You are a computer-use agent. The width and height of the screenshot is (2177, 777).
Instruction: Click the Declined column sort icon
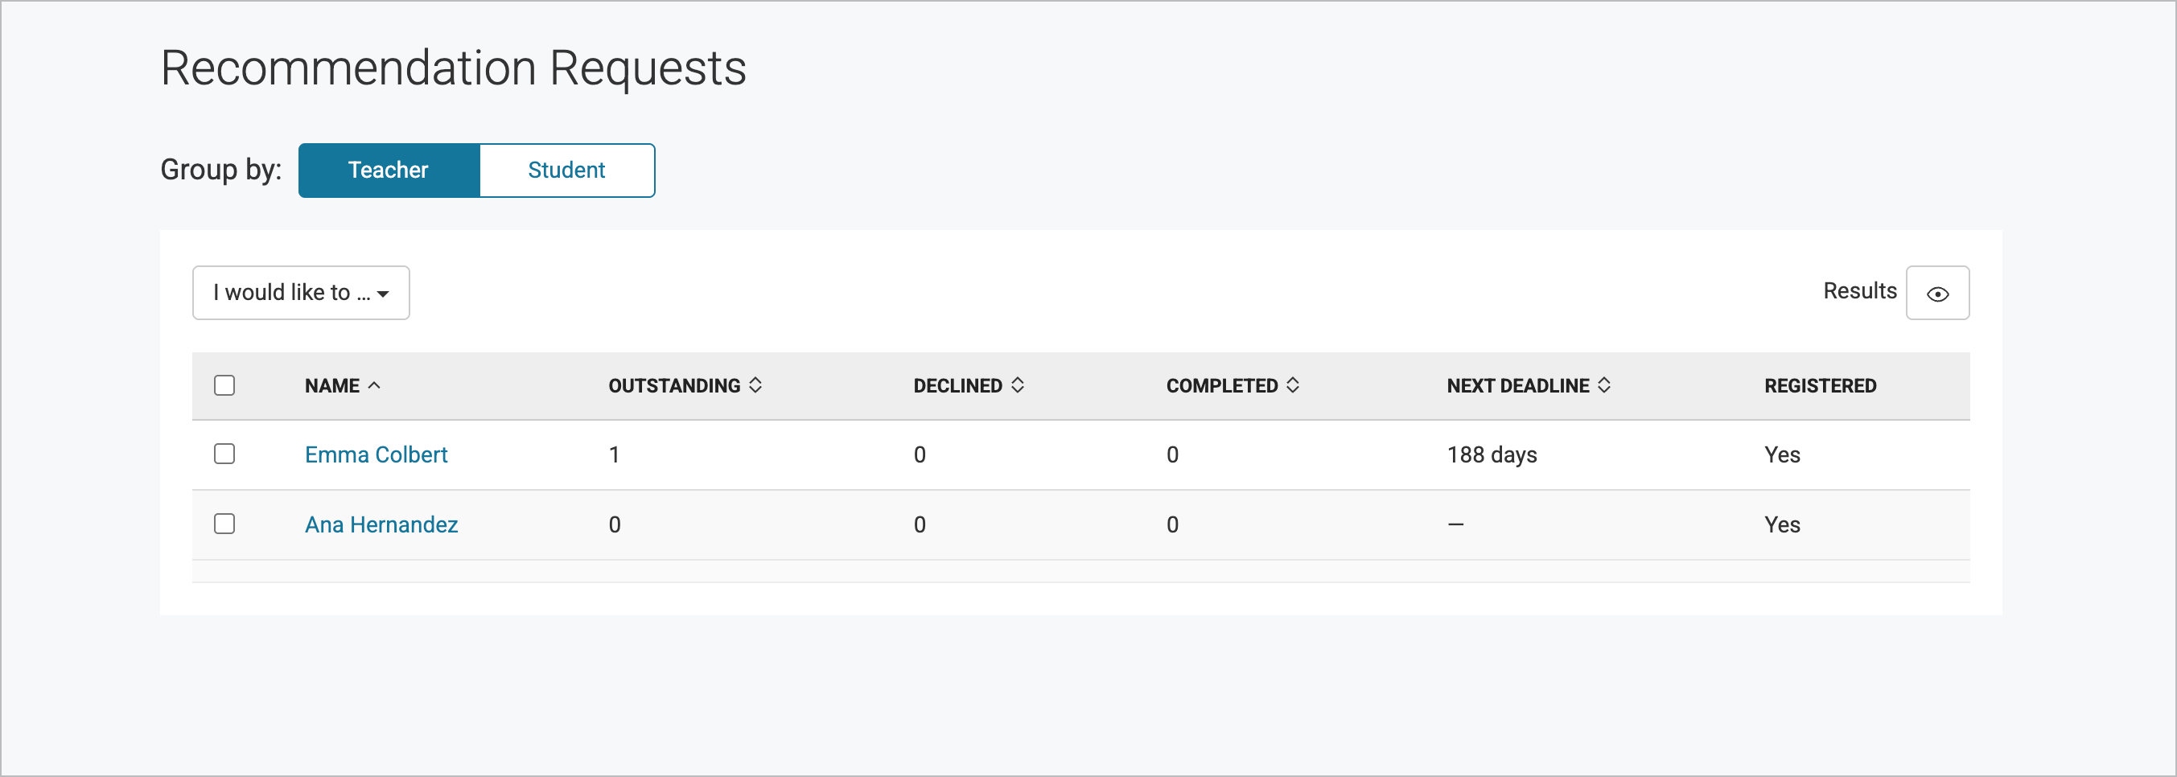[x=1018, y=385]
